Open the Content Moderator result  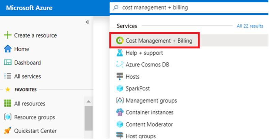(149, 124)
